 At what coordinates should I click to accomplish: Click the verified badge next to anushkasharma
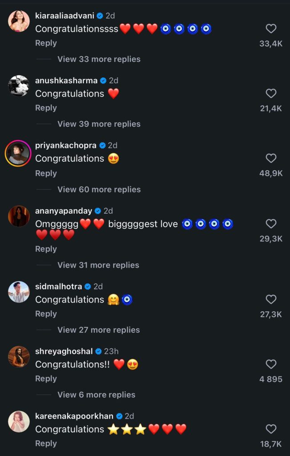coord(102,81)
